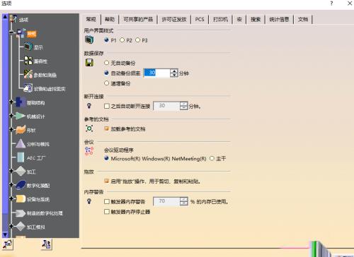Image resolution: width=354 pixels, height=257 pixels.
Task: Click the backup frequency field showing 30
Action: (x=156, y=73)
